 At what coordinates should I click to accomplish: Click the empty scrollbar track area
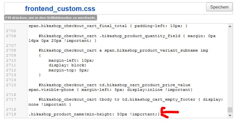click(x=230, y=68)
